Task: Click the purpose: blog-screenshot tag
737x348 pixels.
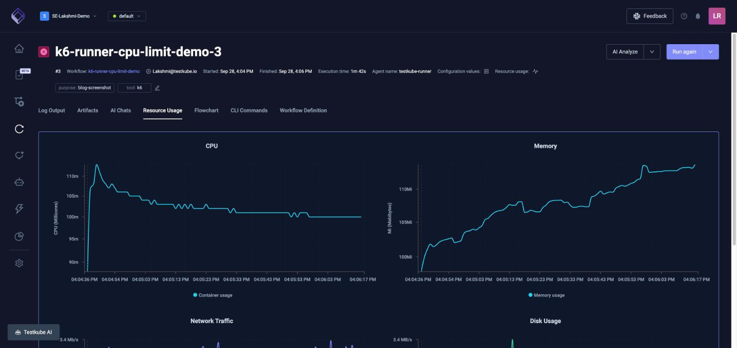Action: (85, 88)
